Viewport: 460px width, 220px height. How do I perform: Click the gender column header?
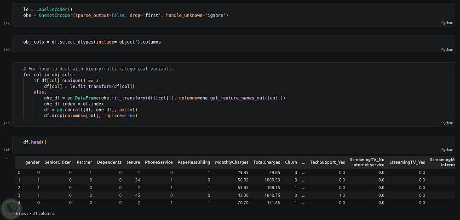pos(32,162)
